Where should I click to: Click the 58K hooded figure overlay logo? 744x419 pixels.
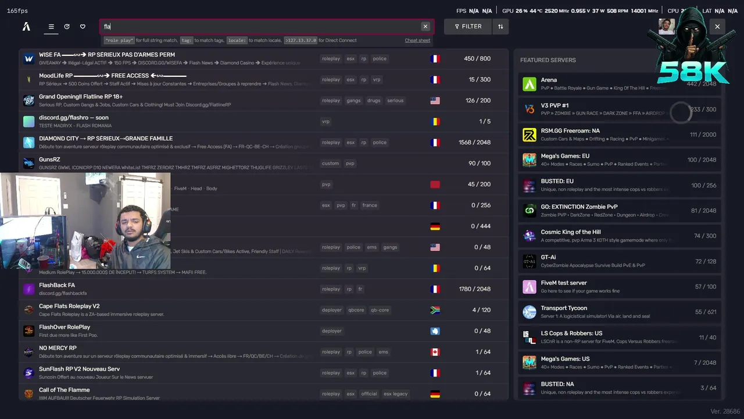tap(692, 47)
